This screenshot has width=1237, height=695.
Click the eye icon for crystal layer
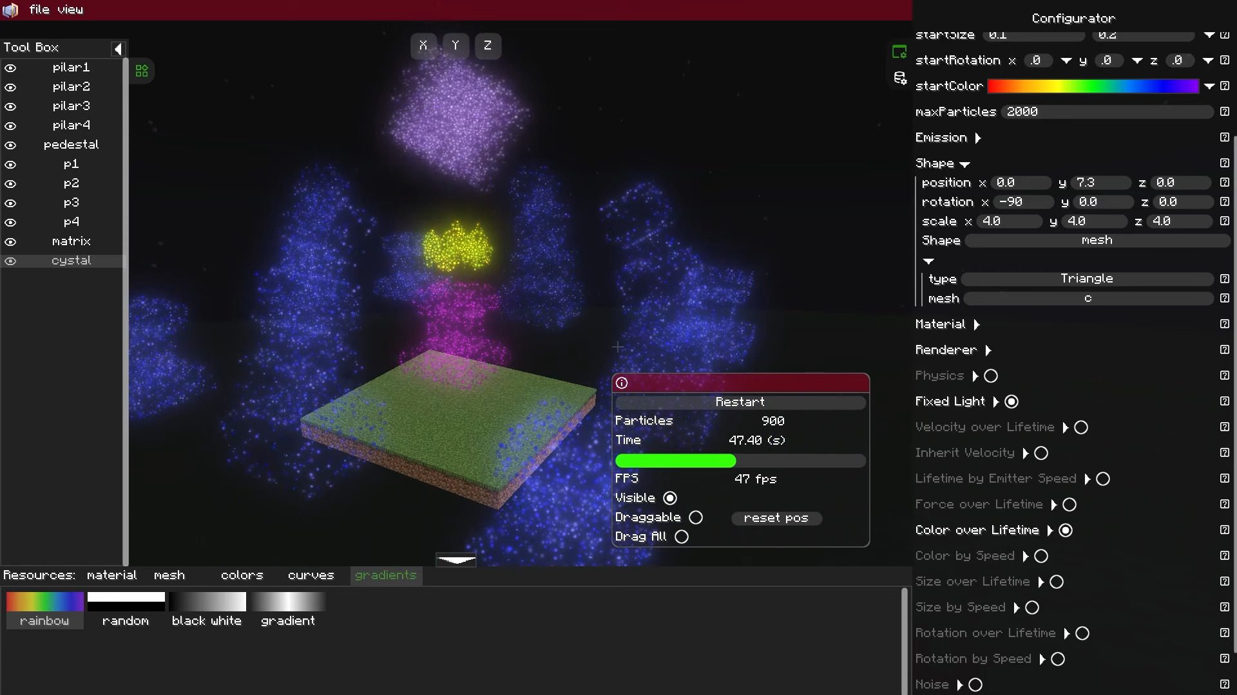coord(10,261)
